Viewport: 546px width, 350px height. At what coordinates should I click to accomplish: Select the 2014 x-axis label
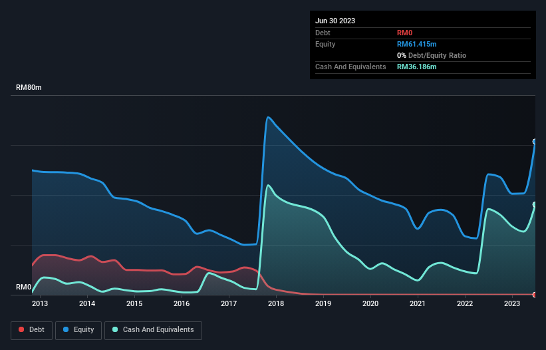click(x=87, y=303)
